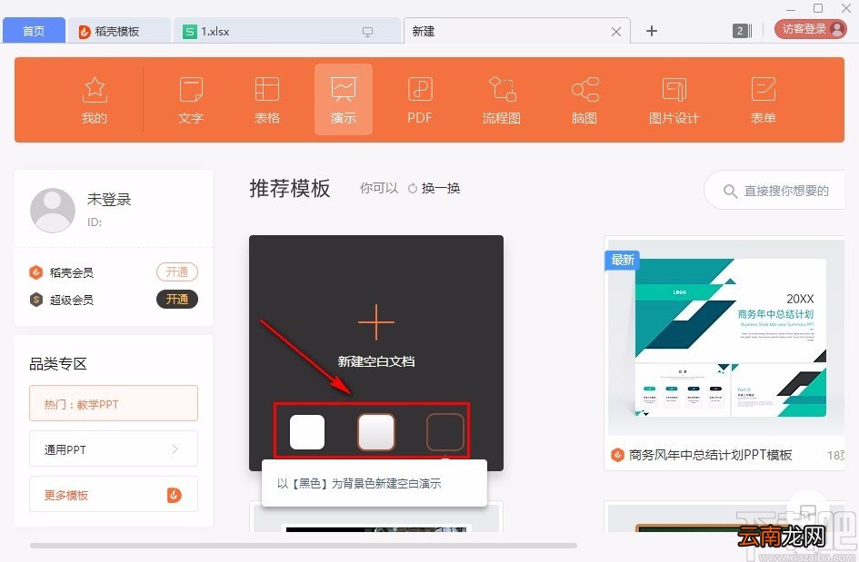Switch to the 1.xlsx tab
Viewport: 859px width, 562px height.
pos(286,31)
